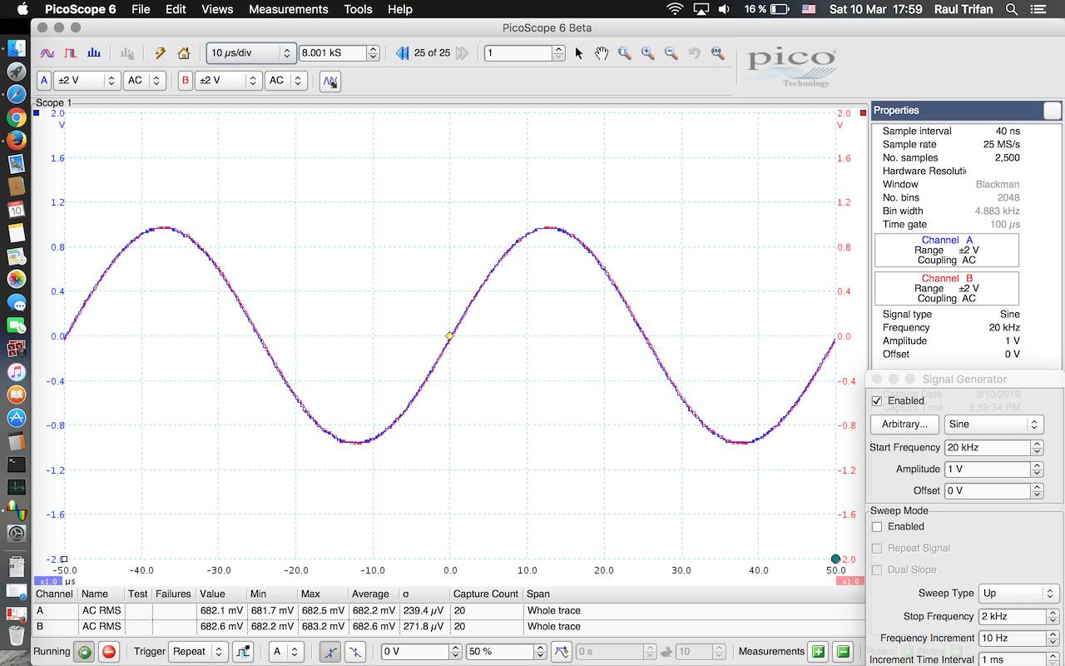Switch to Scope mode icon
This screenshot has height=666, width=1065.
47,53
